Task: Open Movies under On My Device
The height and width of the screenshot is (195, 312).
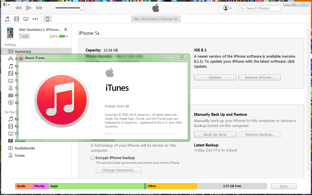Action: (x=11, y=126)
